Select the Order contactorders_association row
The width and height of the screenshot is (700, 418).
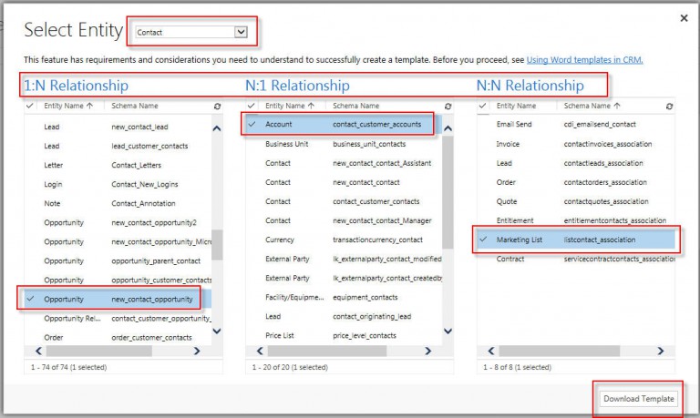(x=576, y=182)
